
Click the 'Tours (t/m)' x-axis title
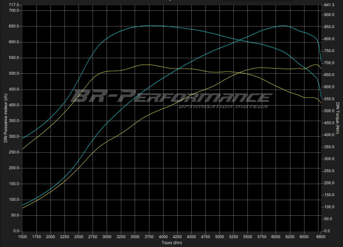(x=171, y=243)
